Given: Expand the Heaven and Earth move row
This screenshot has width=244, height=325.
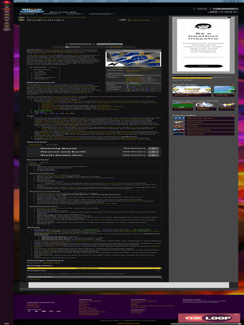Looking at the screenshot, I should pos(153,152).
